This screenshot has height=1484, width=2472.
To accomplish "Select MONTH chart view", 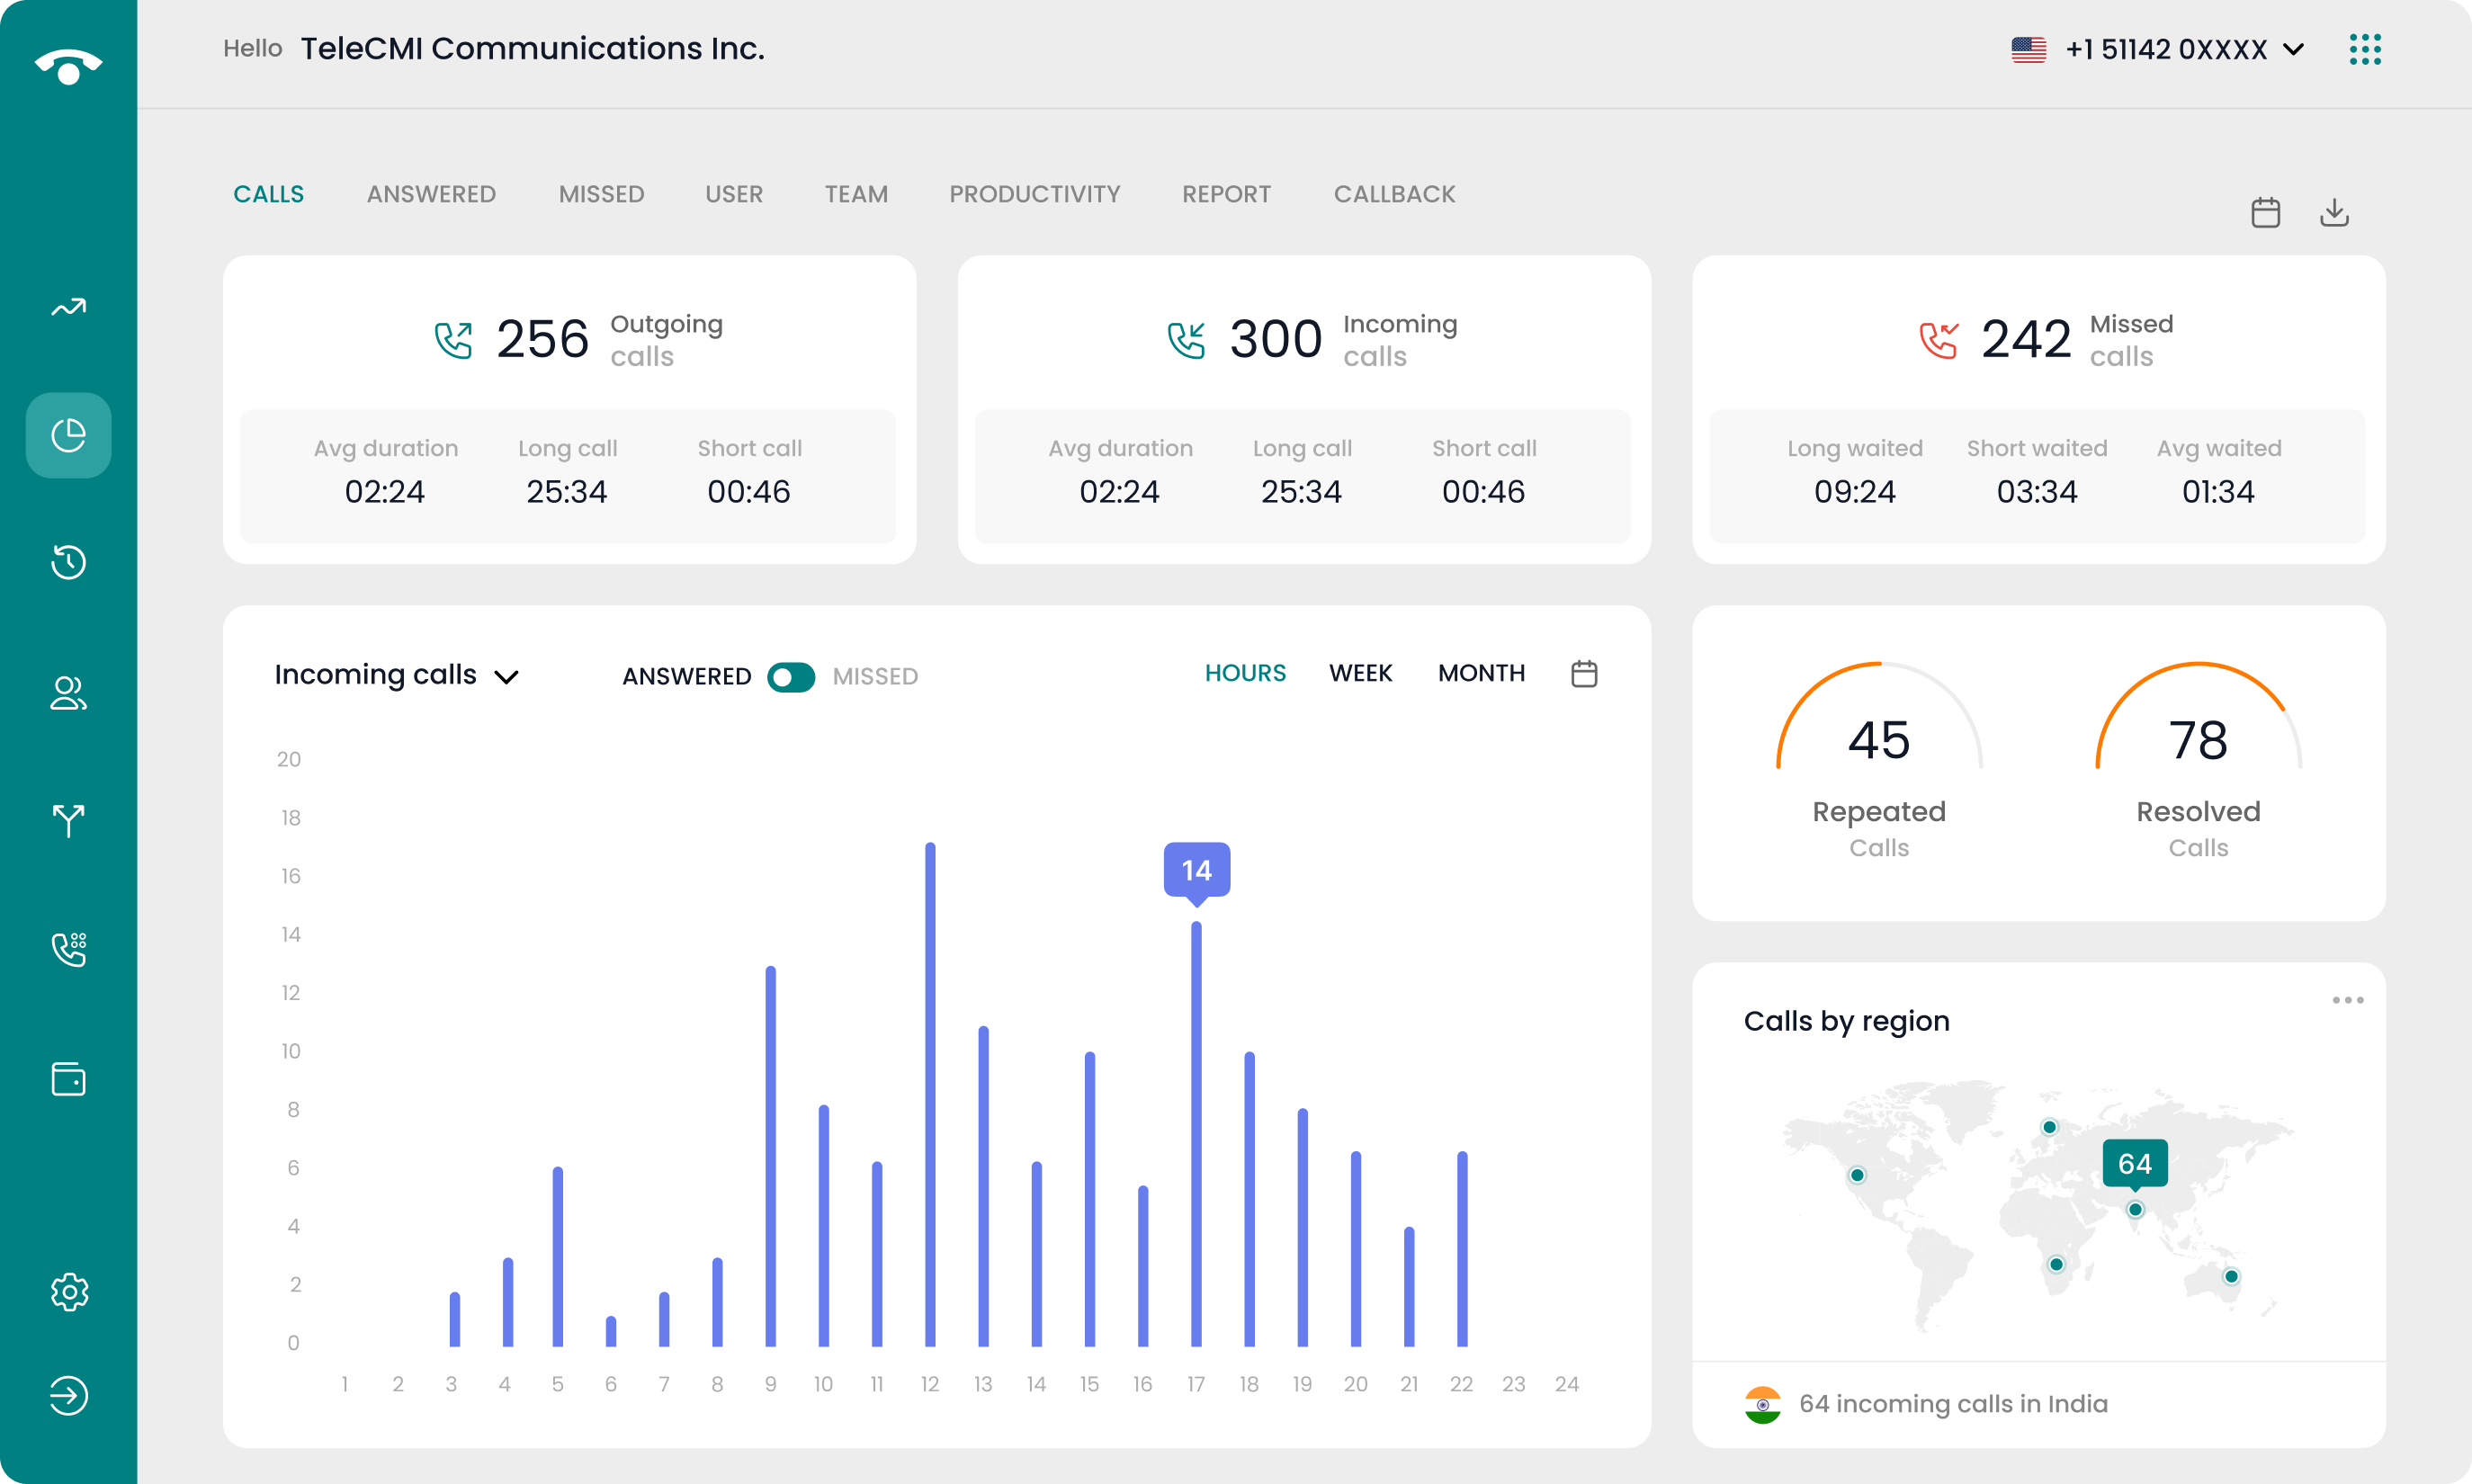I will 1481,673.
